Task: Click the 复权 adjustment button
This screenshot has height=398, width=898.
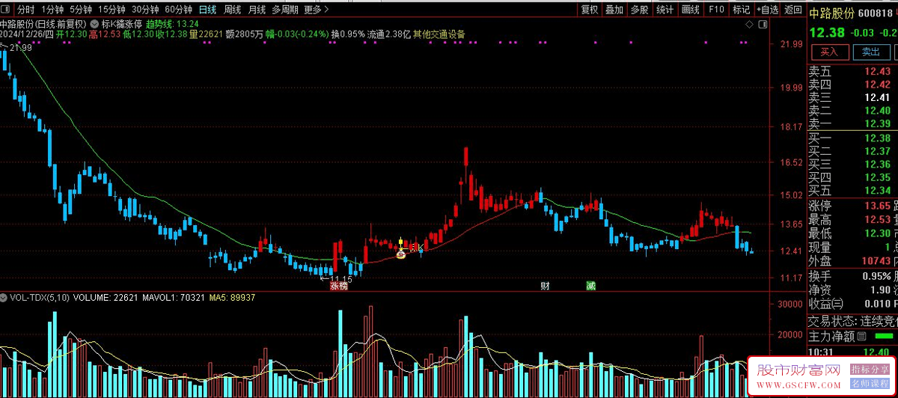Action: click(x=590, y=10)
